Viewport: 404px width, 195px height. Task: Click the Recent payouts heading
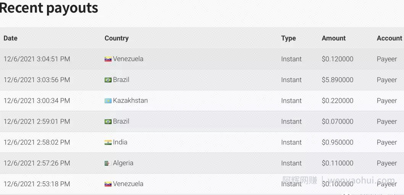49,8
